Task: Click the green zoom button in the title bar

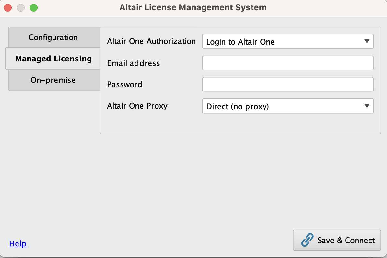Action: coord(34,7)
